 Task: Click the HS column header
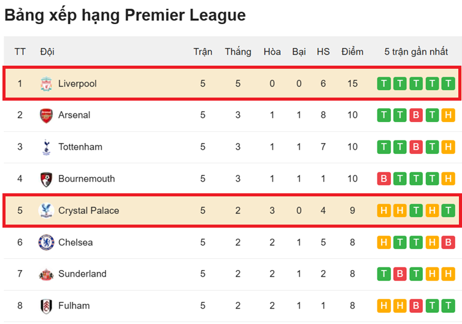point(323,52)
